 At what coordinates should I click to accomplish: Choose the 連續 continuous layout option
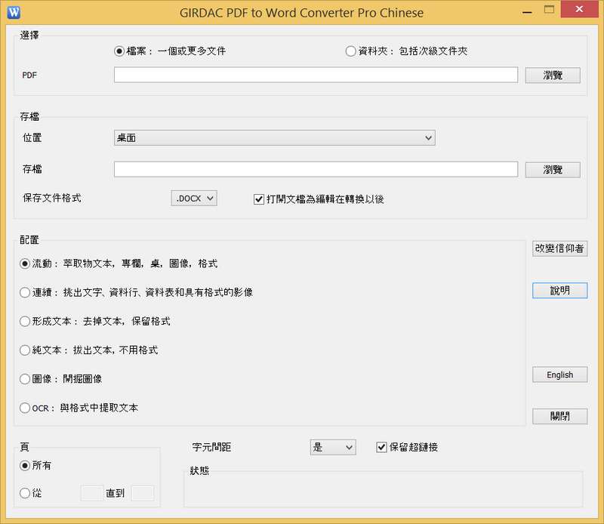pyautogui.click(x=26, y=292)
